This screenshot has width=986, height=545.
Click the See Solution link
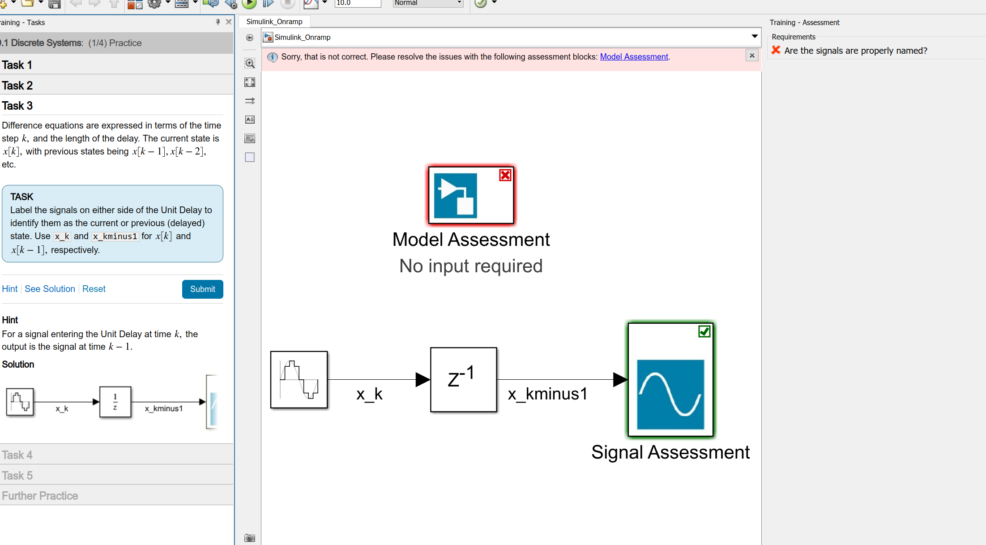(50, 289)
